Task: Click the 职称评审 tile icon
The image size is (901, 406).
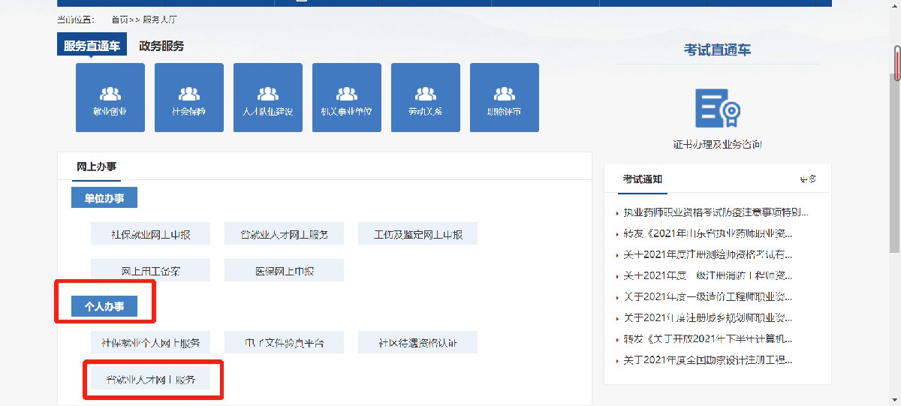Action: click(x=504, y=95)
